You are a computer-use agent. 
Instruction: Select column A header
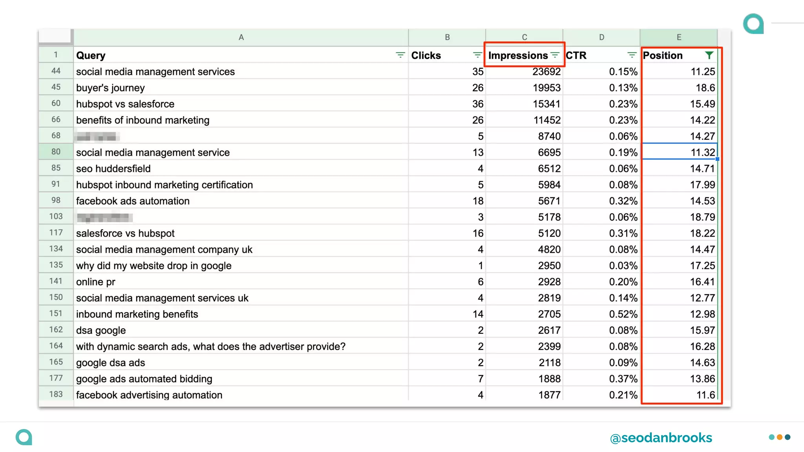coord(241,37)
